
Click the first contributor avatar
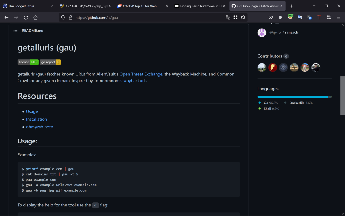point(262,68)
